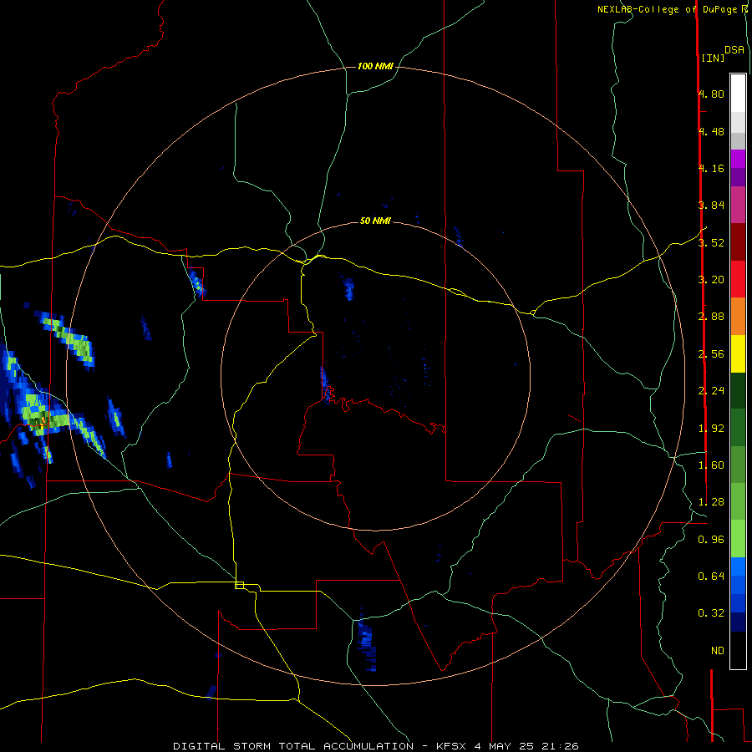Click the "4.80" legend value
Image resolution: width=752 pixels, height=752 pixels.
pyautogui.click(x=711, y=94)
